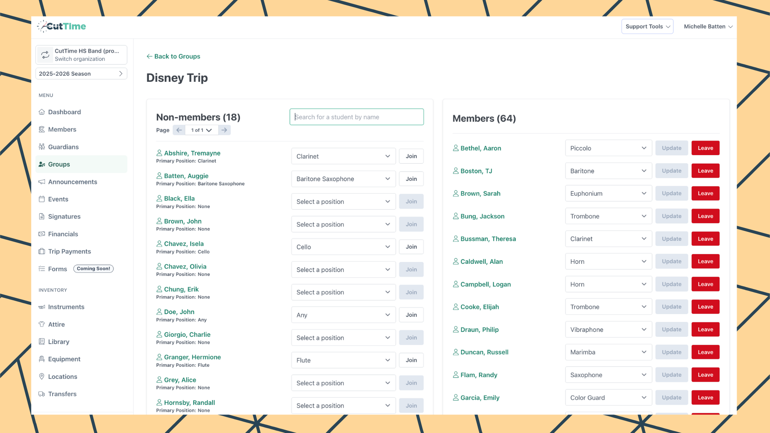Click the Announcements megaphone icon
Viewport: 770px width, 433px height.
coord(42,182)
